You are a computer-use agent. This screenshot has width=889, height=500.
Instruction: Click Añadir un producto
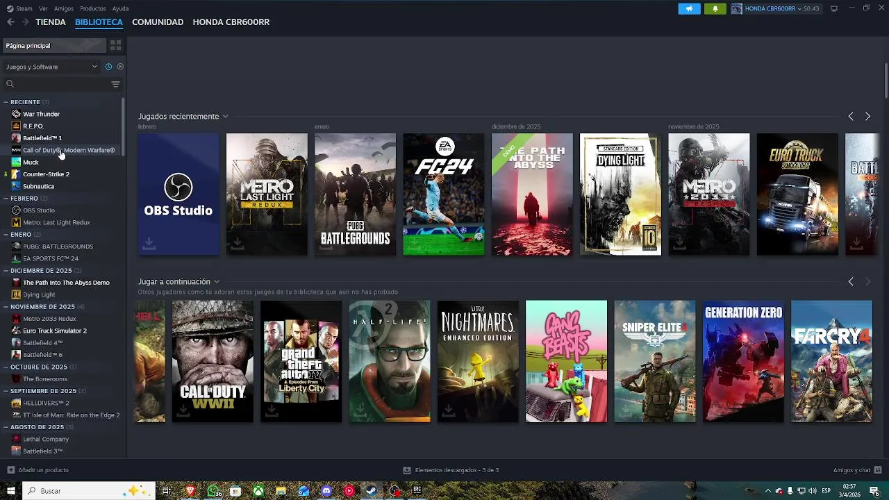38,470
